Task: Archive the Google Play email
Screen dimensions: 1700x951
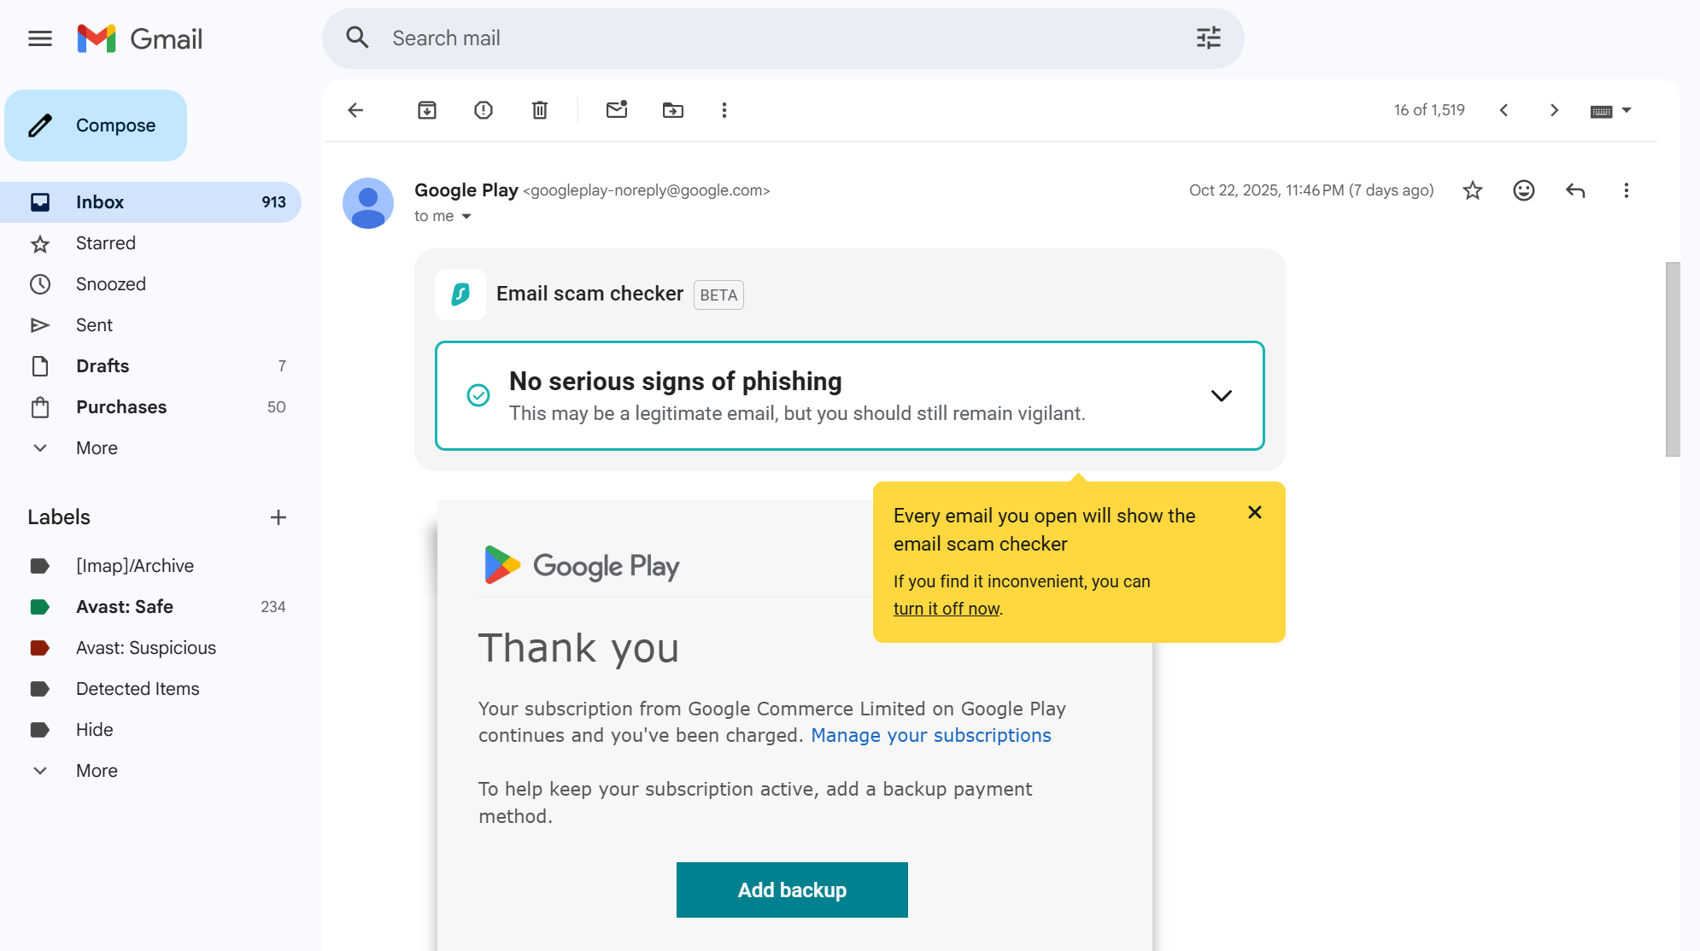Action: click(427, 110)
